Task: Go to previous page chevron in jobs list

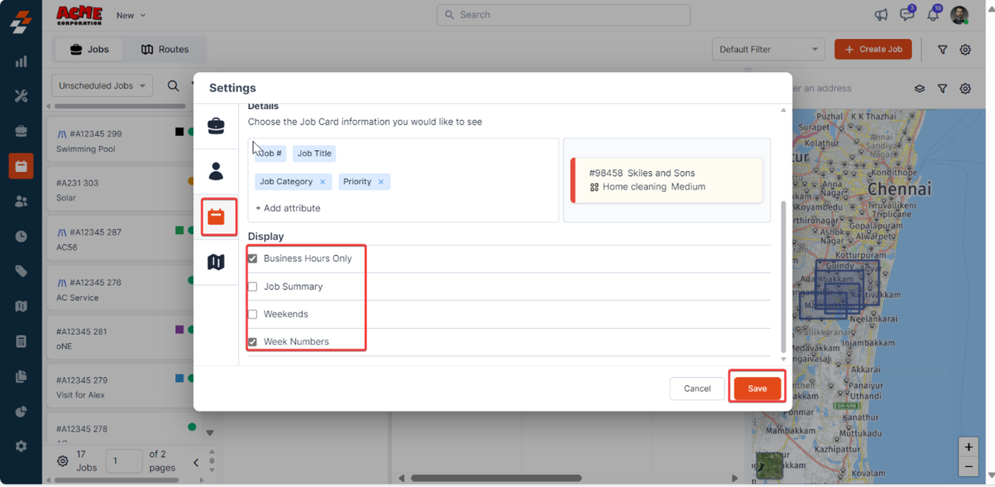Action: click(196, 462)
